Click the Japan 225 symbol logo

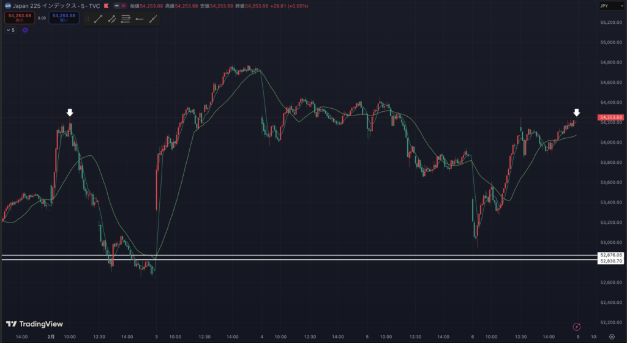click(7, 6)
